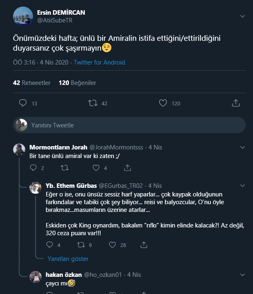Open options chevron on Yb. Ethem Gürbas's reply

tap(242, 185)
